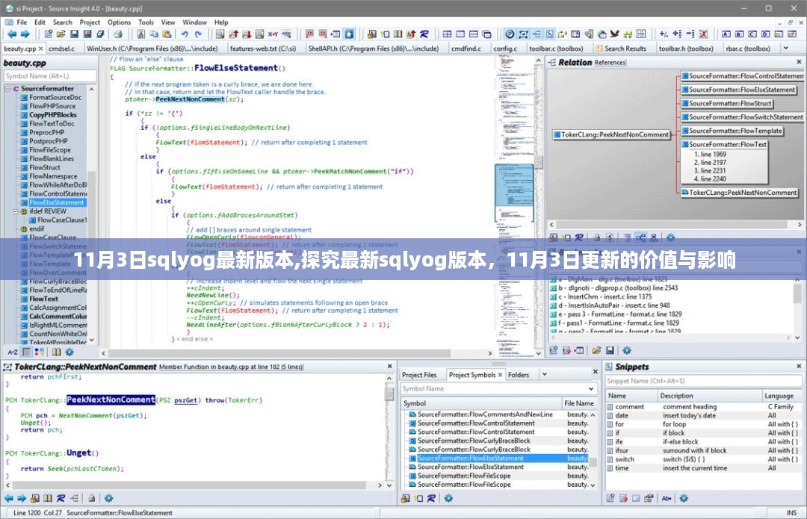Cut selection with the scissors icon
Screen dimensions: 807x519
pos(140,34)
